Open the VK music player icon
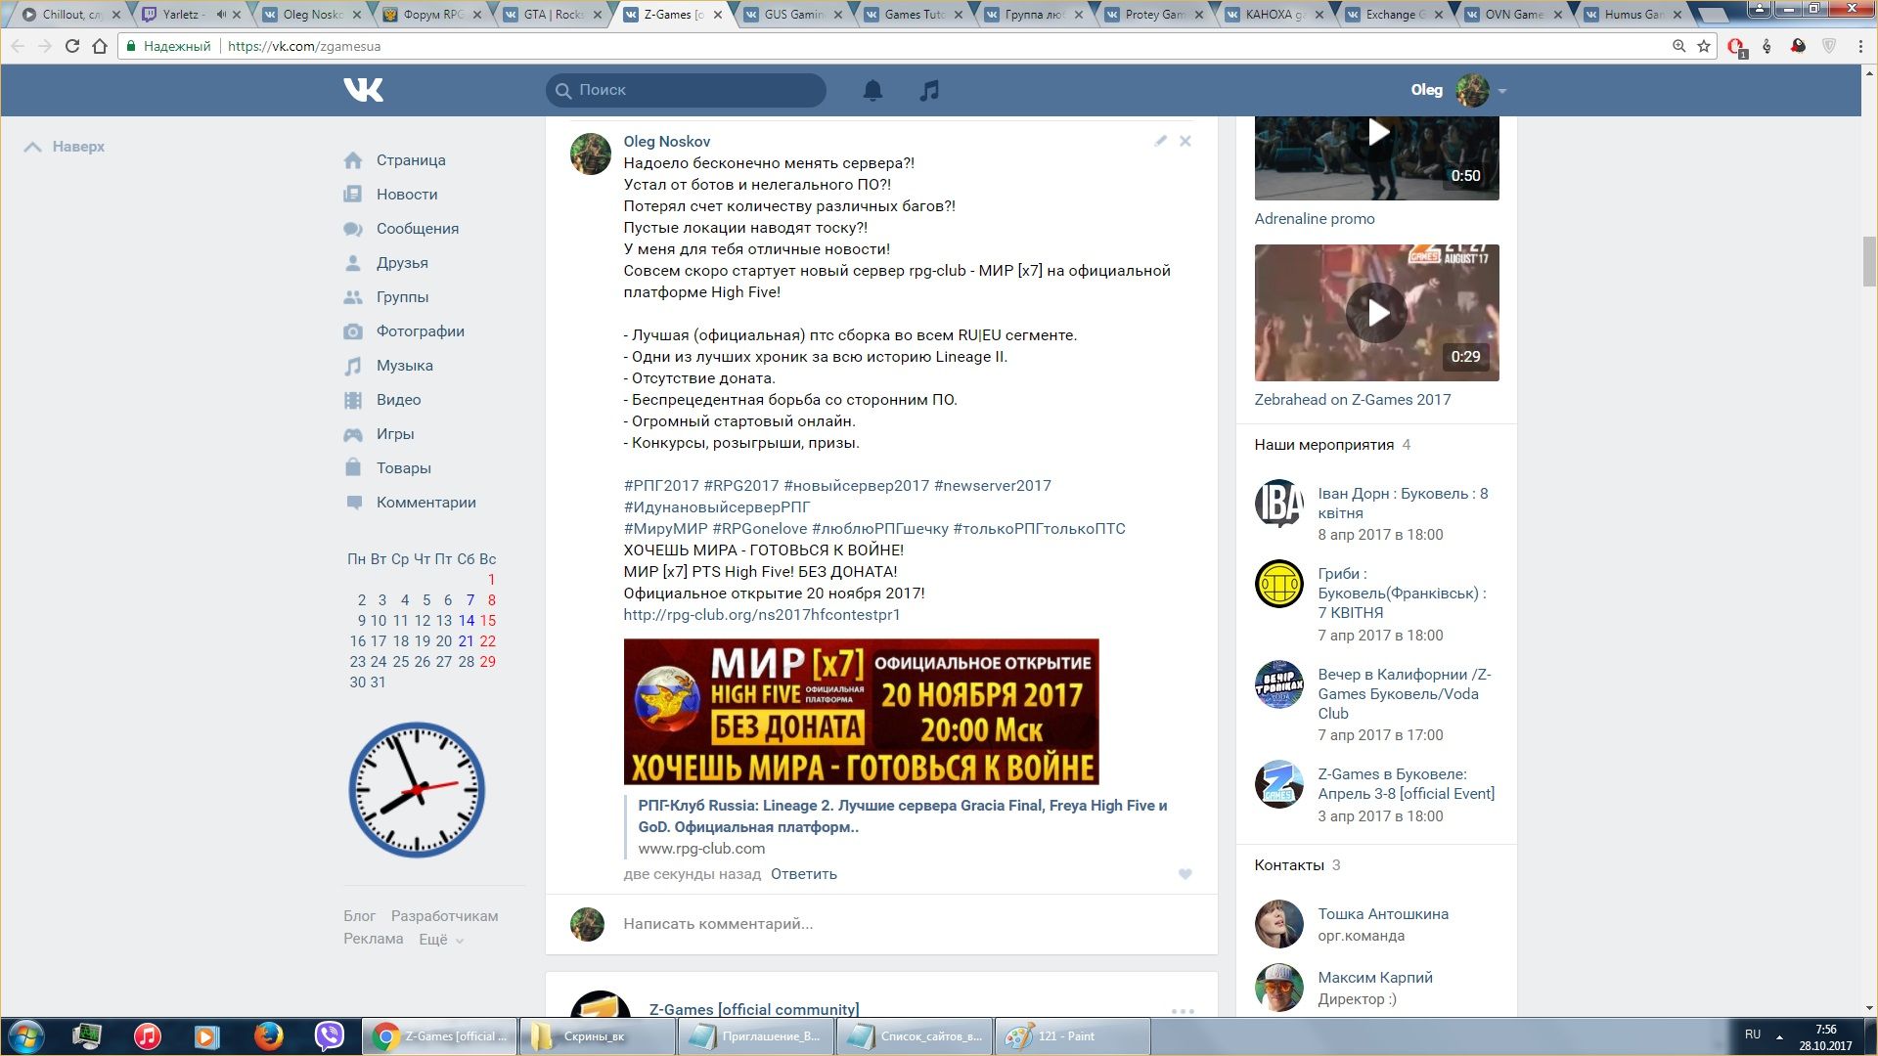 point(929,90)
